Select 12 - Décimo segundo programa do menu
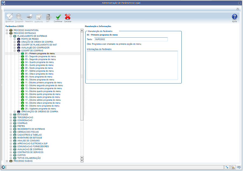 pos(44,85)
